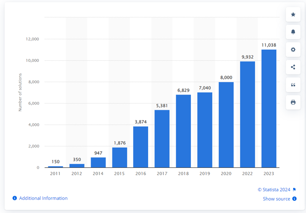Click the flag icon near Statista 2024

coord(294,190)
